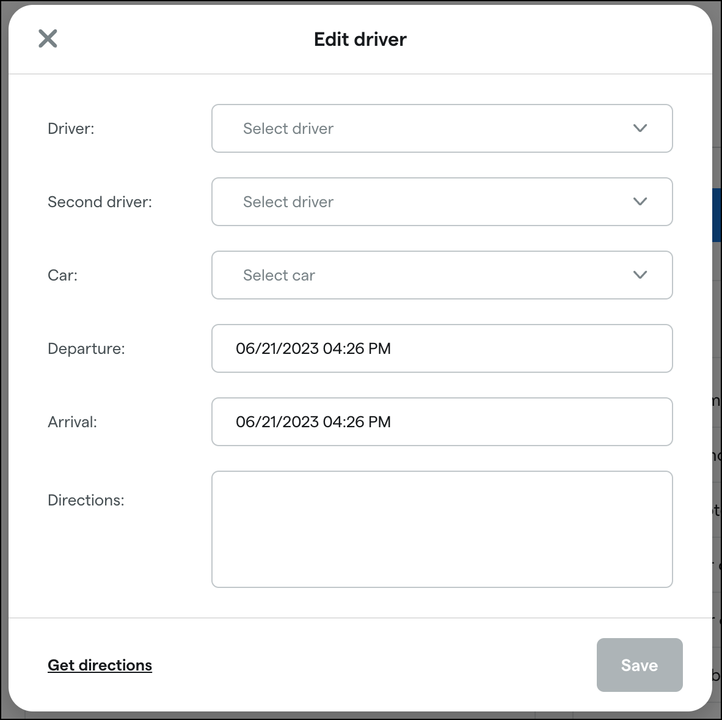Open the Second driver selection dropdown
The image size is (722, 720).
(442, 202)
